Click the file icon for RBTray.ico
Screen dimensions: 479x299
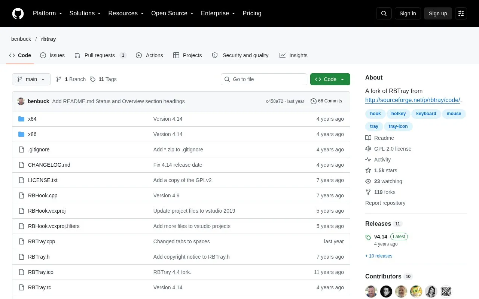point(21,272)
